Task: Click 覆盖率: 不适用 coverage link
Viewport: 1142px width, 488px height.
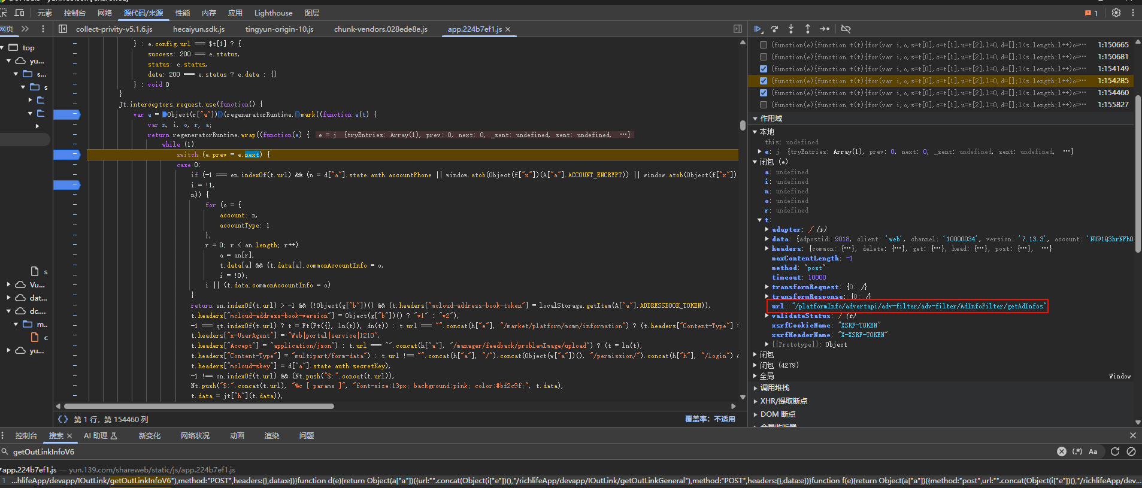Action: coord(710,419)
